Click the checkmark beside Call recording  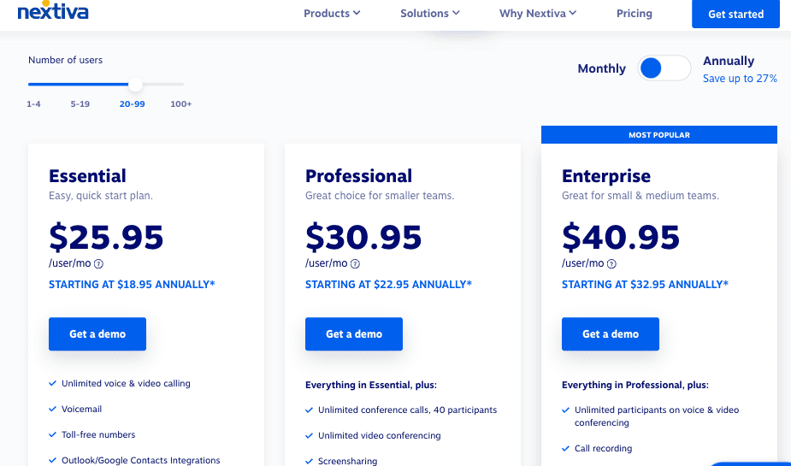pyautogui.click(x=566, y=448)
